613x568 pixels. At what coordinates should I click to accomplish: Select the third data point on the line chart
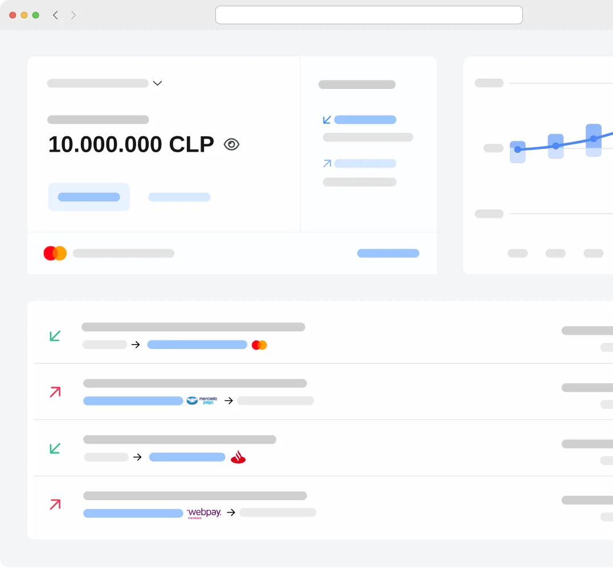point(594,139)
